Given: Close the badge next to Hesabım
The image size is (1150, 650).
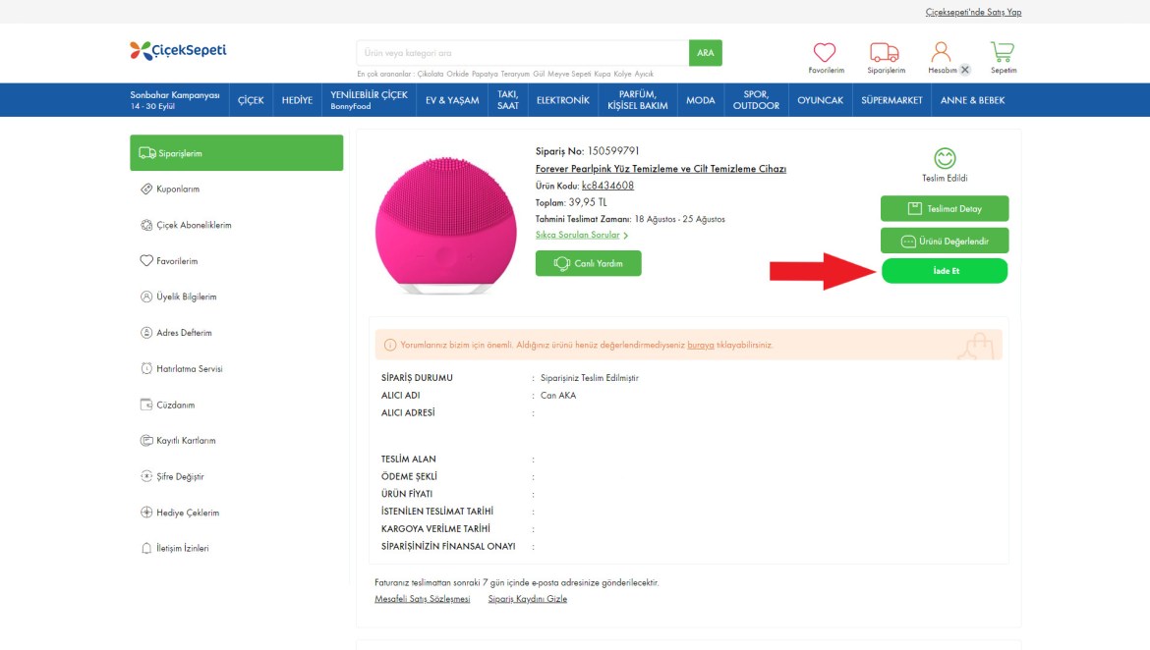Looking at the screenshot, I should tap(965, 70).
